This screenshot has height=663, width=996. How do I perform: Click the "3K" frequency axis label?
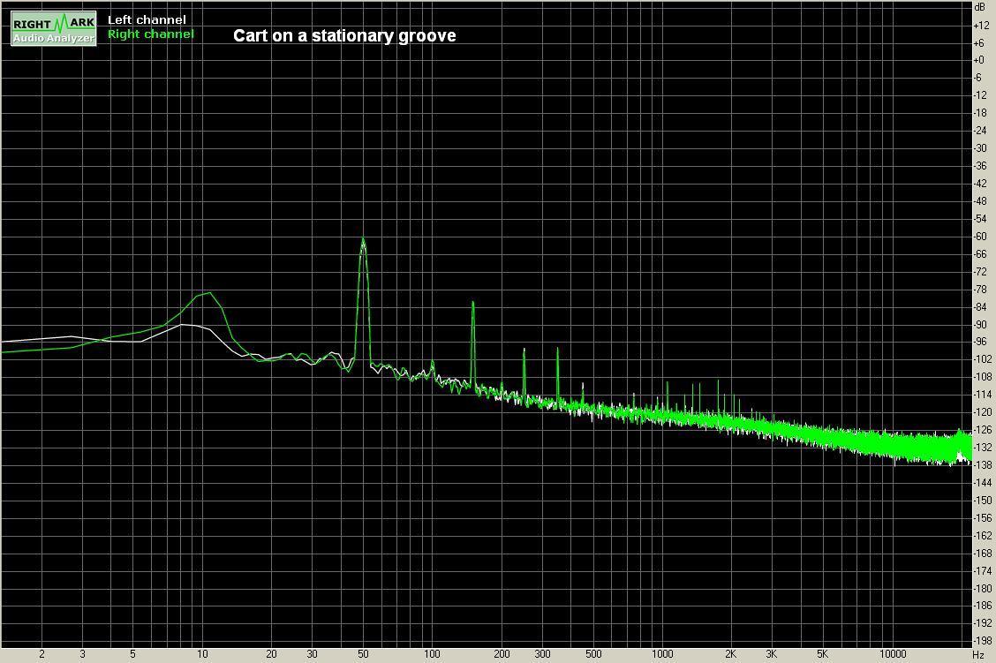(771, 654)
